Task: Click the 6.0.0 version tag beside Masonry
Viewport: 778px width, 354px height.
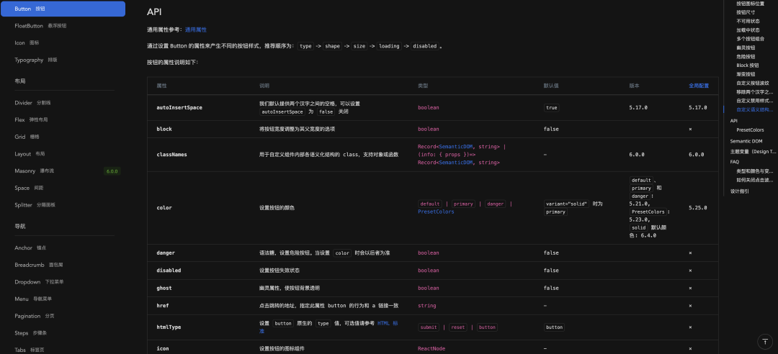Action: tap(112, 171)
